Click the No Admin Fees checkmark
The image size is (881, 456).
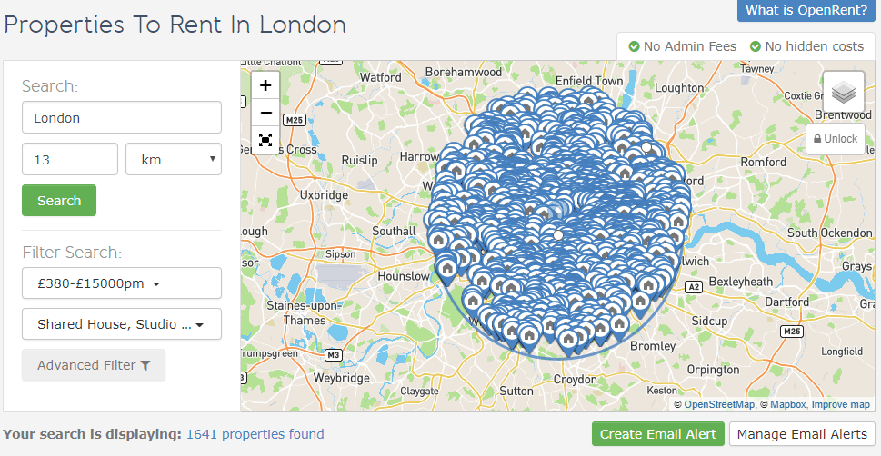click(633, 46)
